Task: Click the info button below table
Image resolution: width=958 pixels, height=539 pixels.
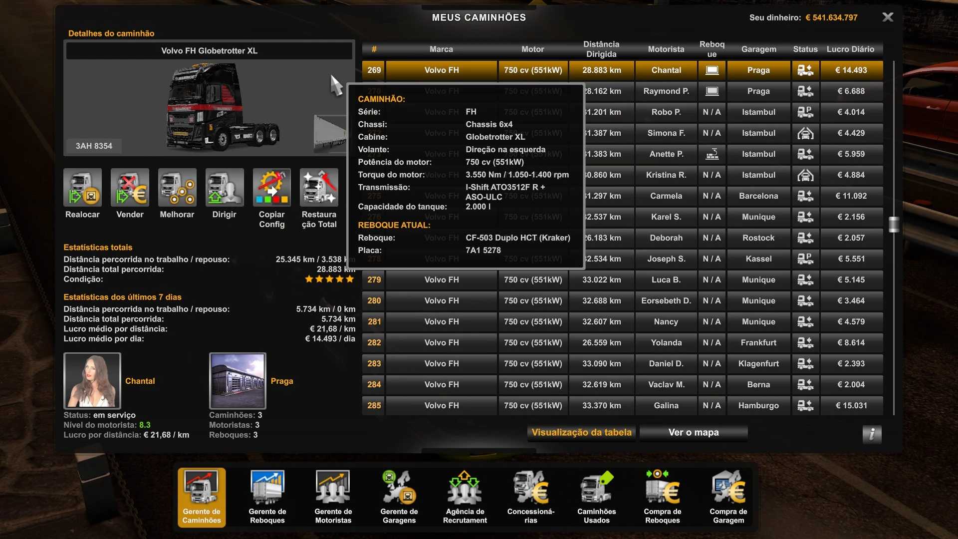Action: click(x=872, y=434)
